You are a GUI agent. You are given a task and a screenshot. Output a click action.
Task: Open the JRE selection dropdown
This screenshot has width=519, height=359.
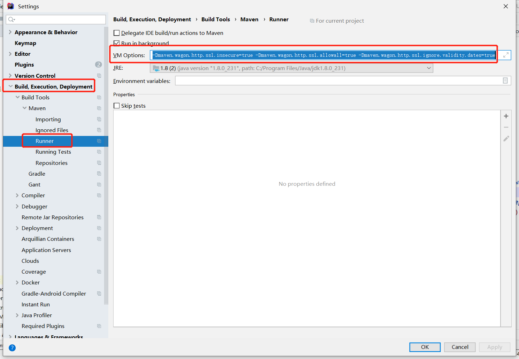429,68
